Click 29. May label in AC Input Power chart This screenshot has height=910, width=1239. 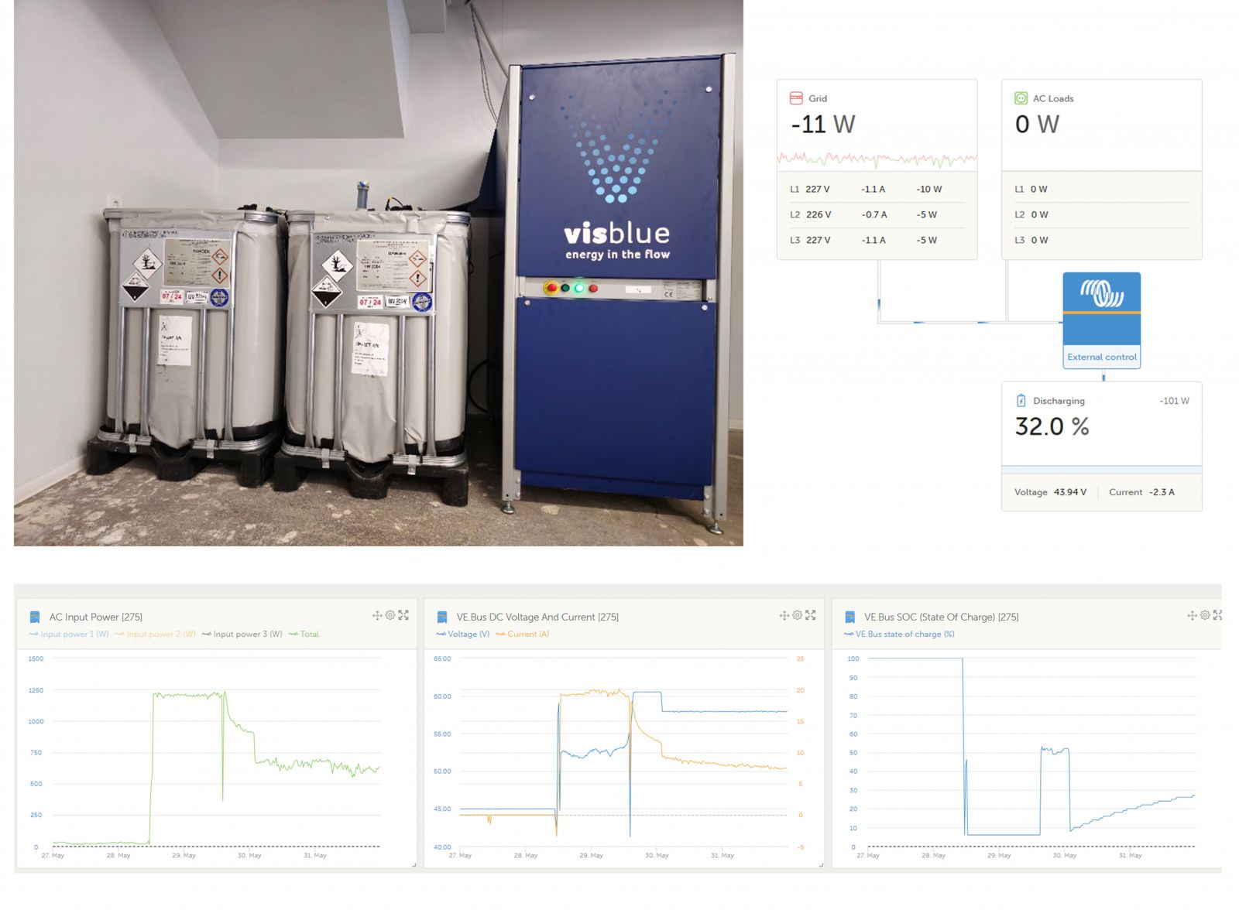click(x=184, y=855)
